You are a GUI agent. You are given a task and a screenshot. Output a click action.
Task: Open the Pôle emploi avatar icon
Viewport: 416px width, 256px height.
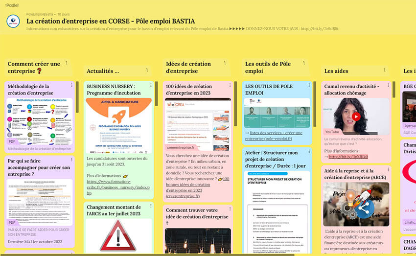click(x=13, y=21)
